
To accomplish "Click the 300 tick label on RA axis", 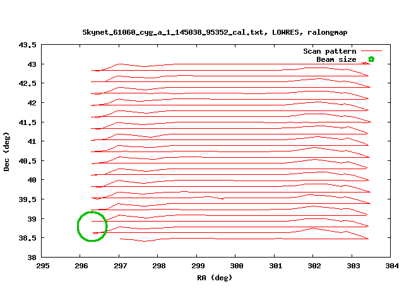I will point(236,266).
